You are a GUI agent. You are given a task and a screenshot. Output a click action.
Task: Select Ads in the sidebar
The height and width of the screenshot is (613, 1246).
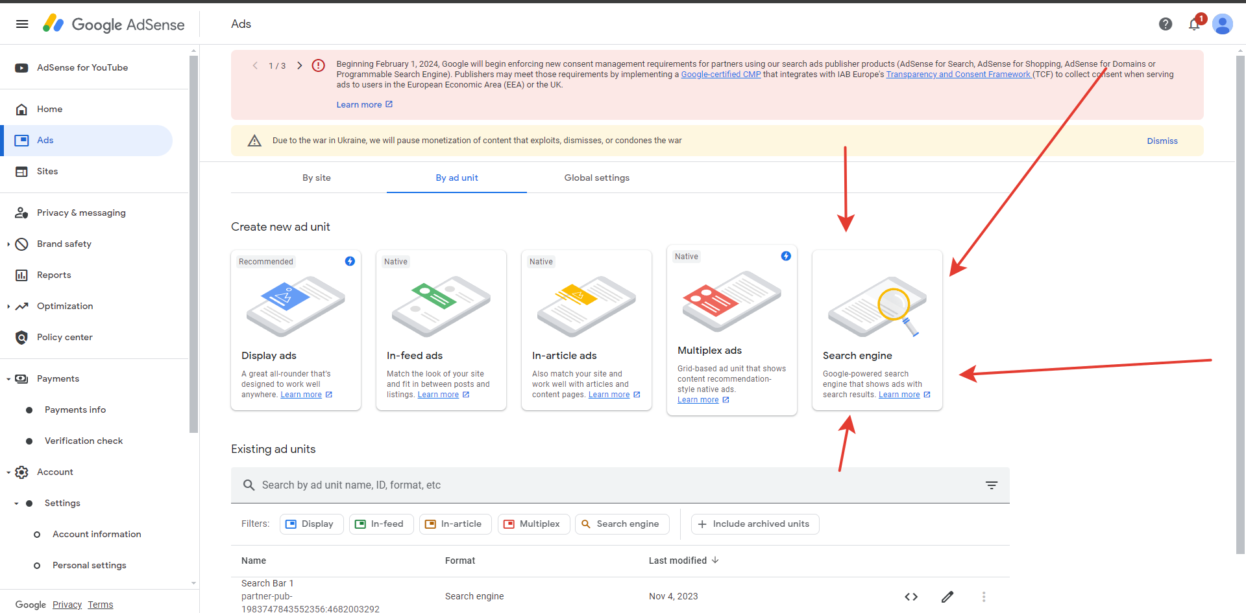(86, 140)
